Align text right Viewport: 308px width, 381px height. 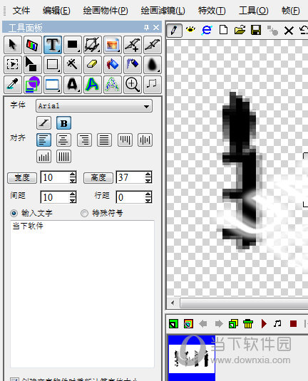84,140
